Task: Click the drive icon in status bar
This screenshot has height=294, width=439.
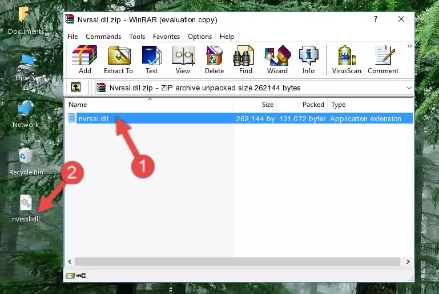Action: coord(70,276)
